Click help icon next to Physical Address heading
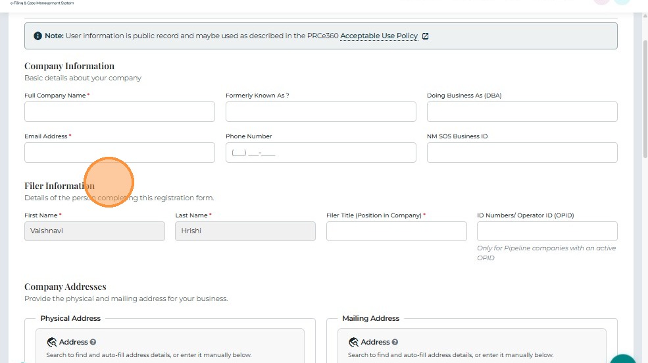Screen dimensions: 648x363 point(93,342)
